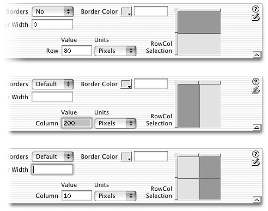The height and width of the screenshot is (211, 268).
Task: Select the dark top row in the RowCol Selection
Action: pos(199,22)
